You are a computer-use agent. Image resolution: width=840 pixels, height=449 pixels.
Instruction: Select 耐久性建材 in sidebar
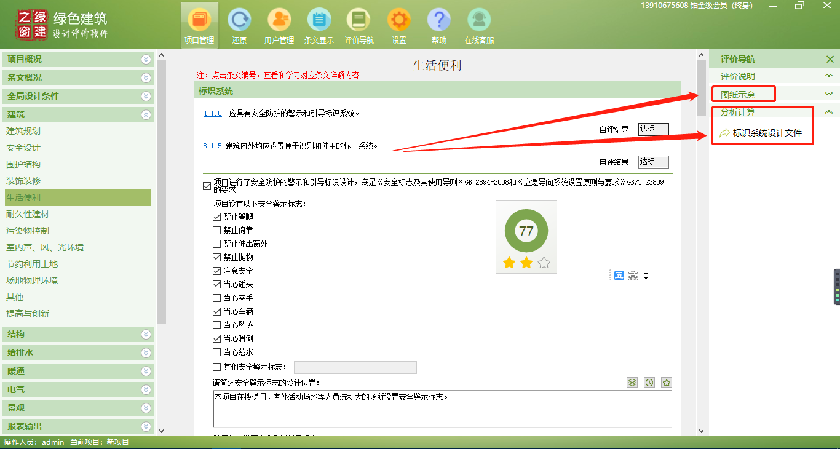coord(28,214)
